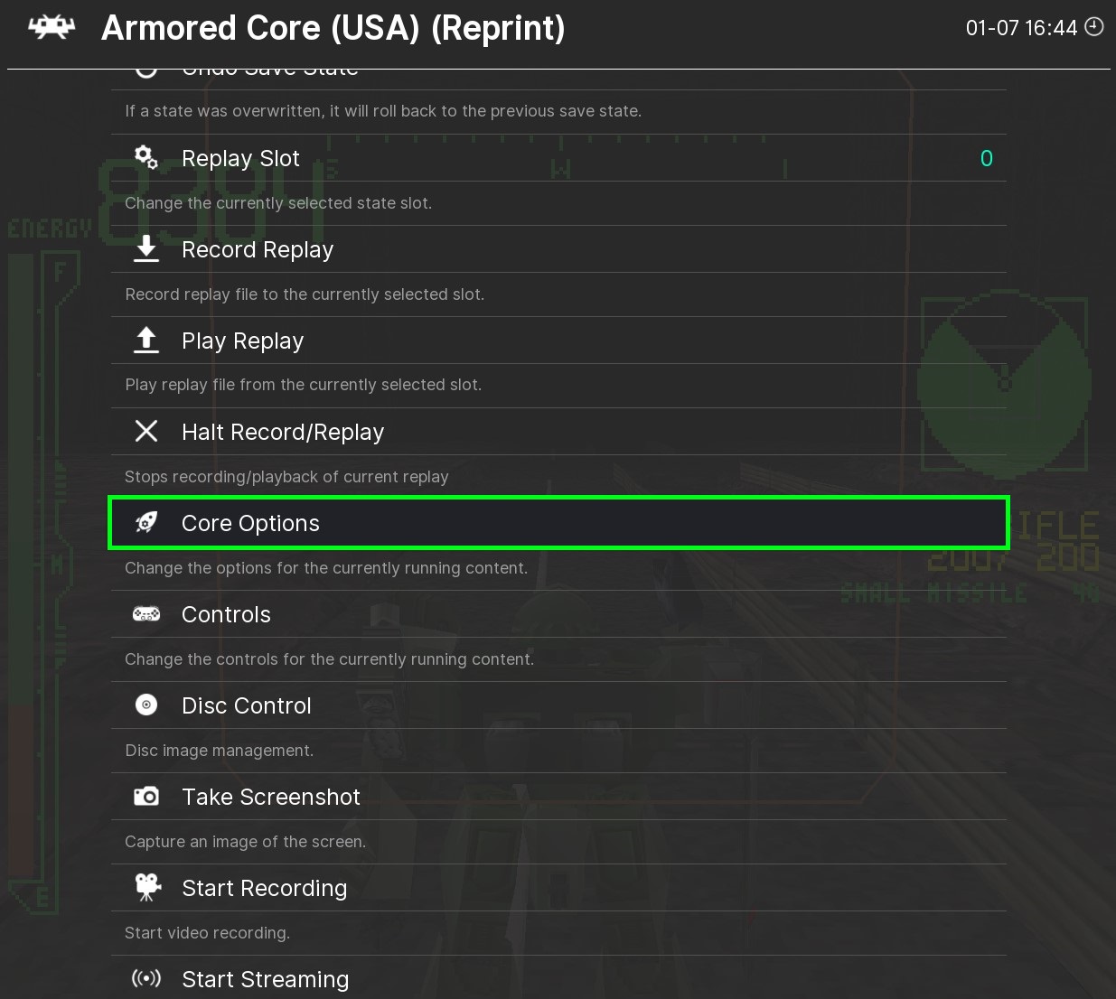This screenshot has width=1116, height=999.
Task: Open the Core Options menu entry
Action: pyautogui.click(x=250, y=524)
